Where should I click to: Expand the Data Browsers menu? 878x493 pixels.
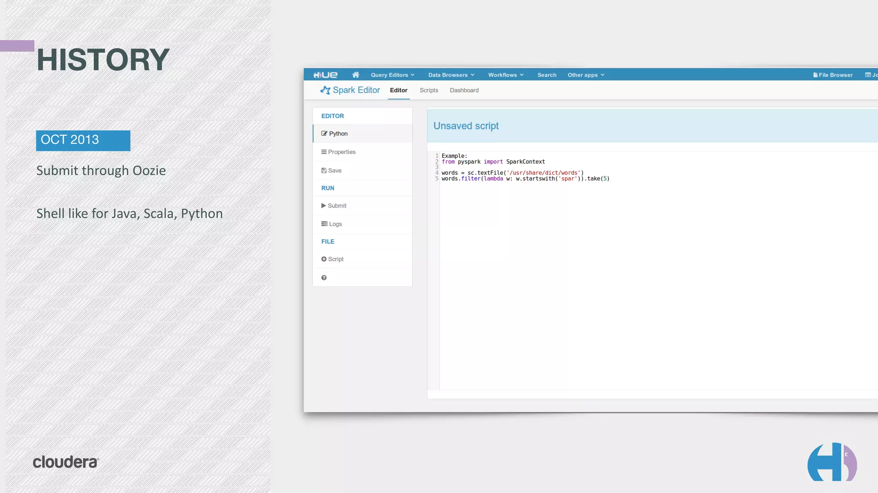point(451,75)
